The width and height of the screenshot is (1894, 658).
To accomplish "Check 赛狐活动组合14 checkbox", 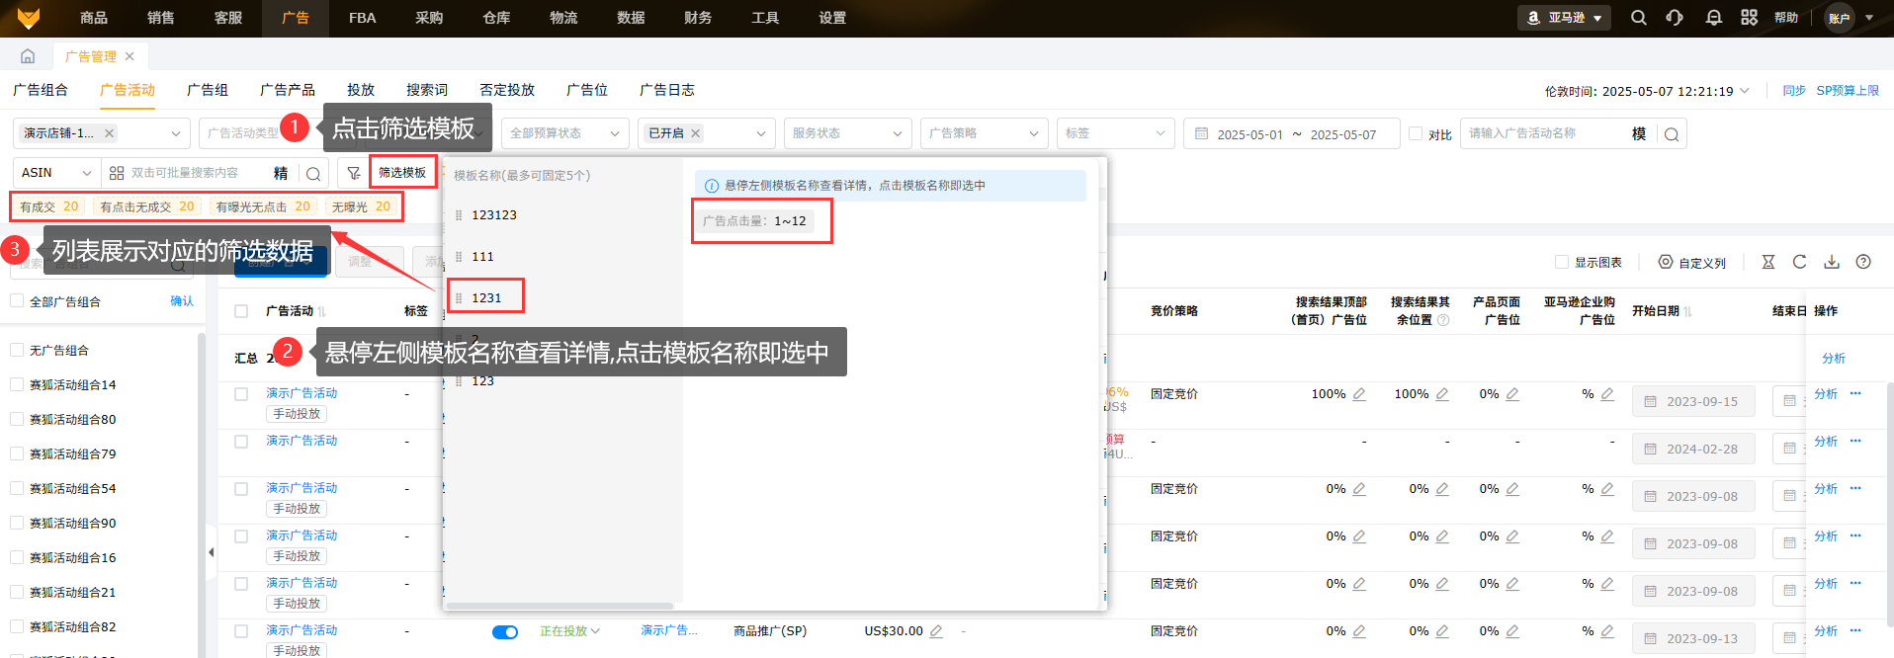I will (x=17, y=384).
